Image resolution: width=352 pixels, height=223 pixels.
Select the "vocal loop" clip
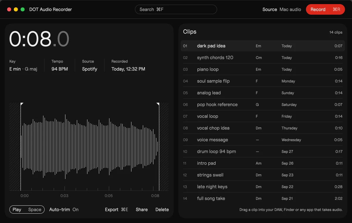click(263, 116)
